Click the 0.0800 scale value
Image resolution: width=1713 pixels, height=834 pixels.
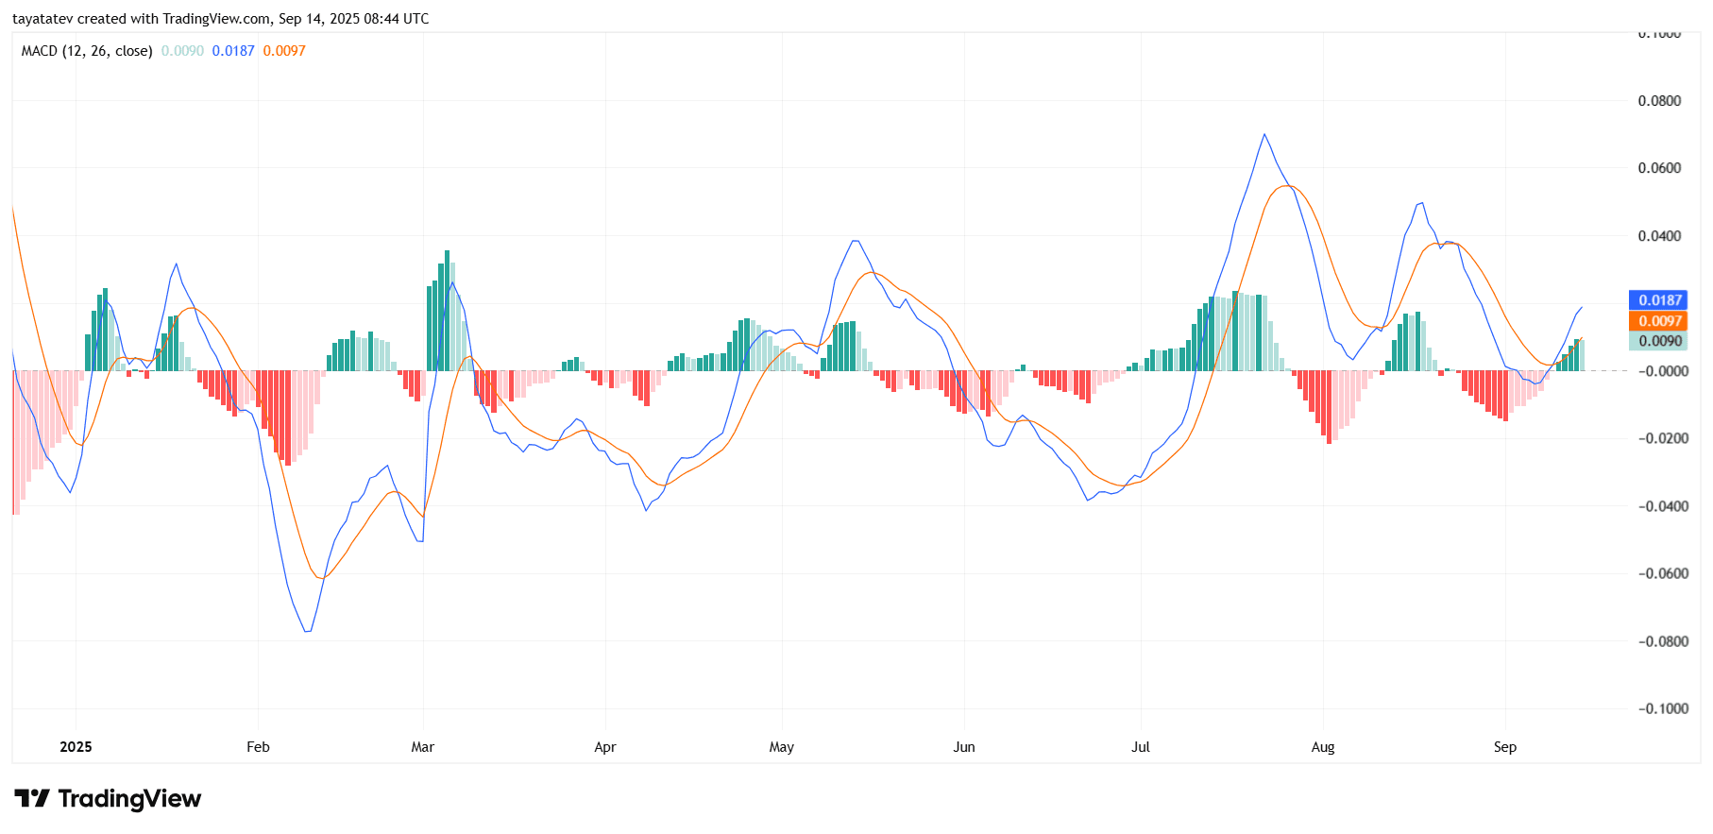tap(1659, 101)
